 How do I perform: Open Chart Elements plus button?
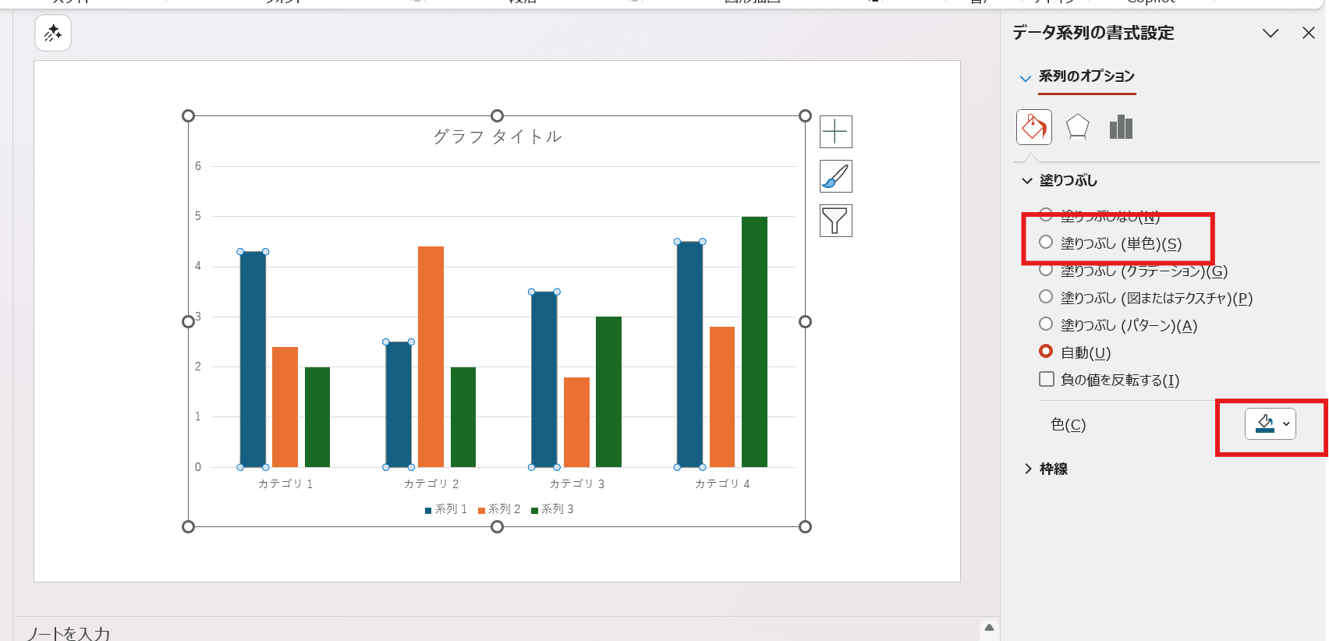coord(835,132)
